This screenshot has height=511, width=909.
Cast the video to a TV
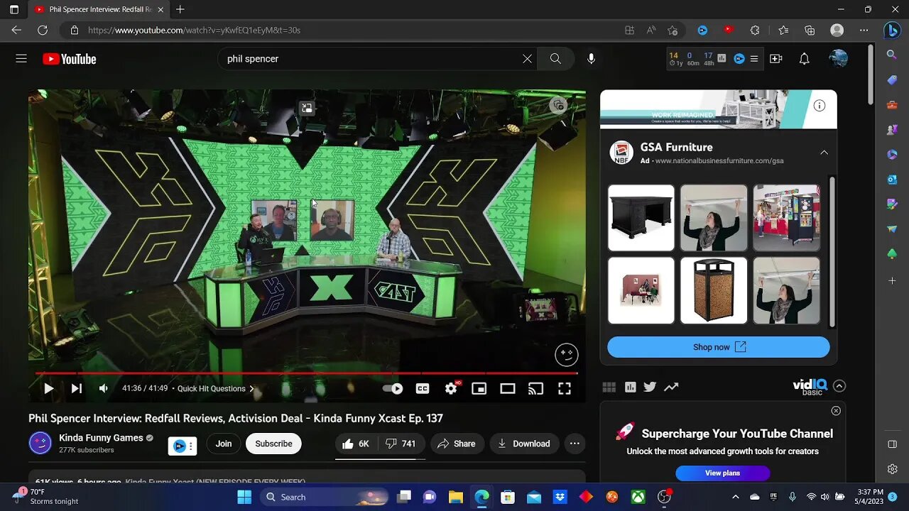536,388
